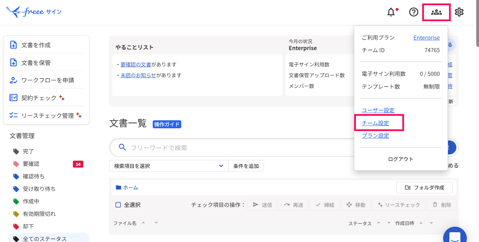Screen dimensions: 479x242
Task: Check the 全選択 checkbox
Action: (118, 205)
